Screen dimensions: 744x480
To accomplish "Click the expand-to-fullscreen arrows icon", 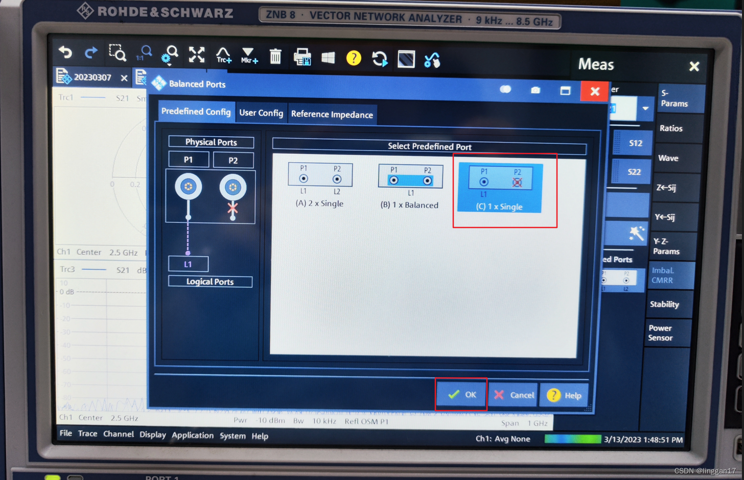I will coord(197,55).
